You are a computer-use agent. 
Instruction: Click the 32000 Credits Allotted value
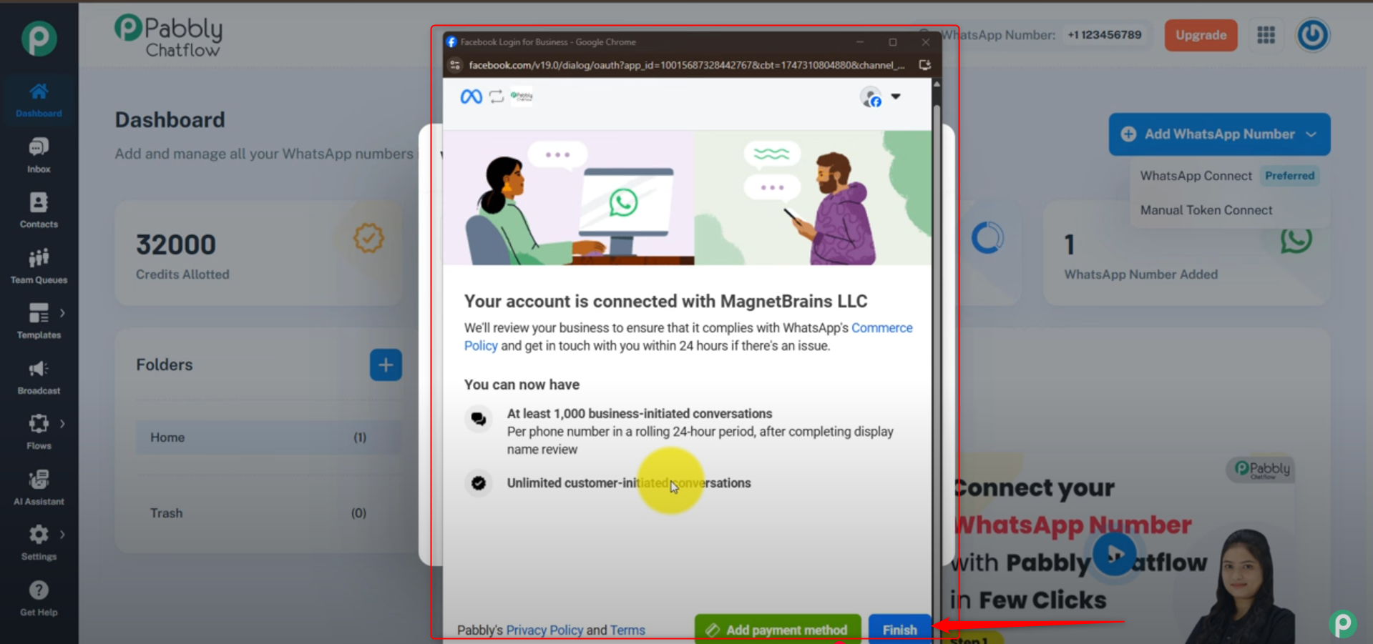pyautogui.click(x=176, y=245)
